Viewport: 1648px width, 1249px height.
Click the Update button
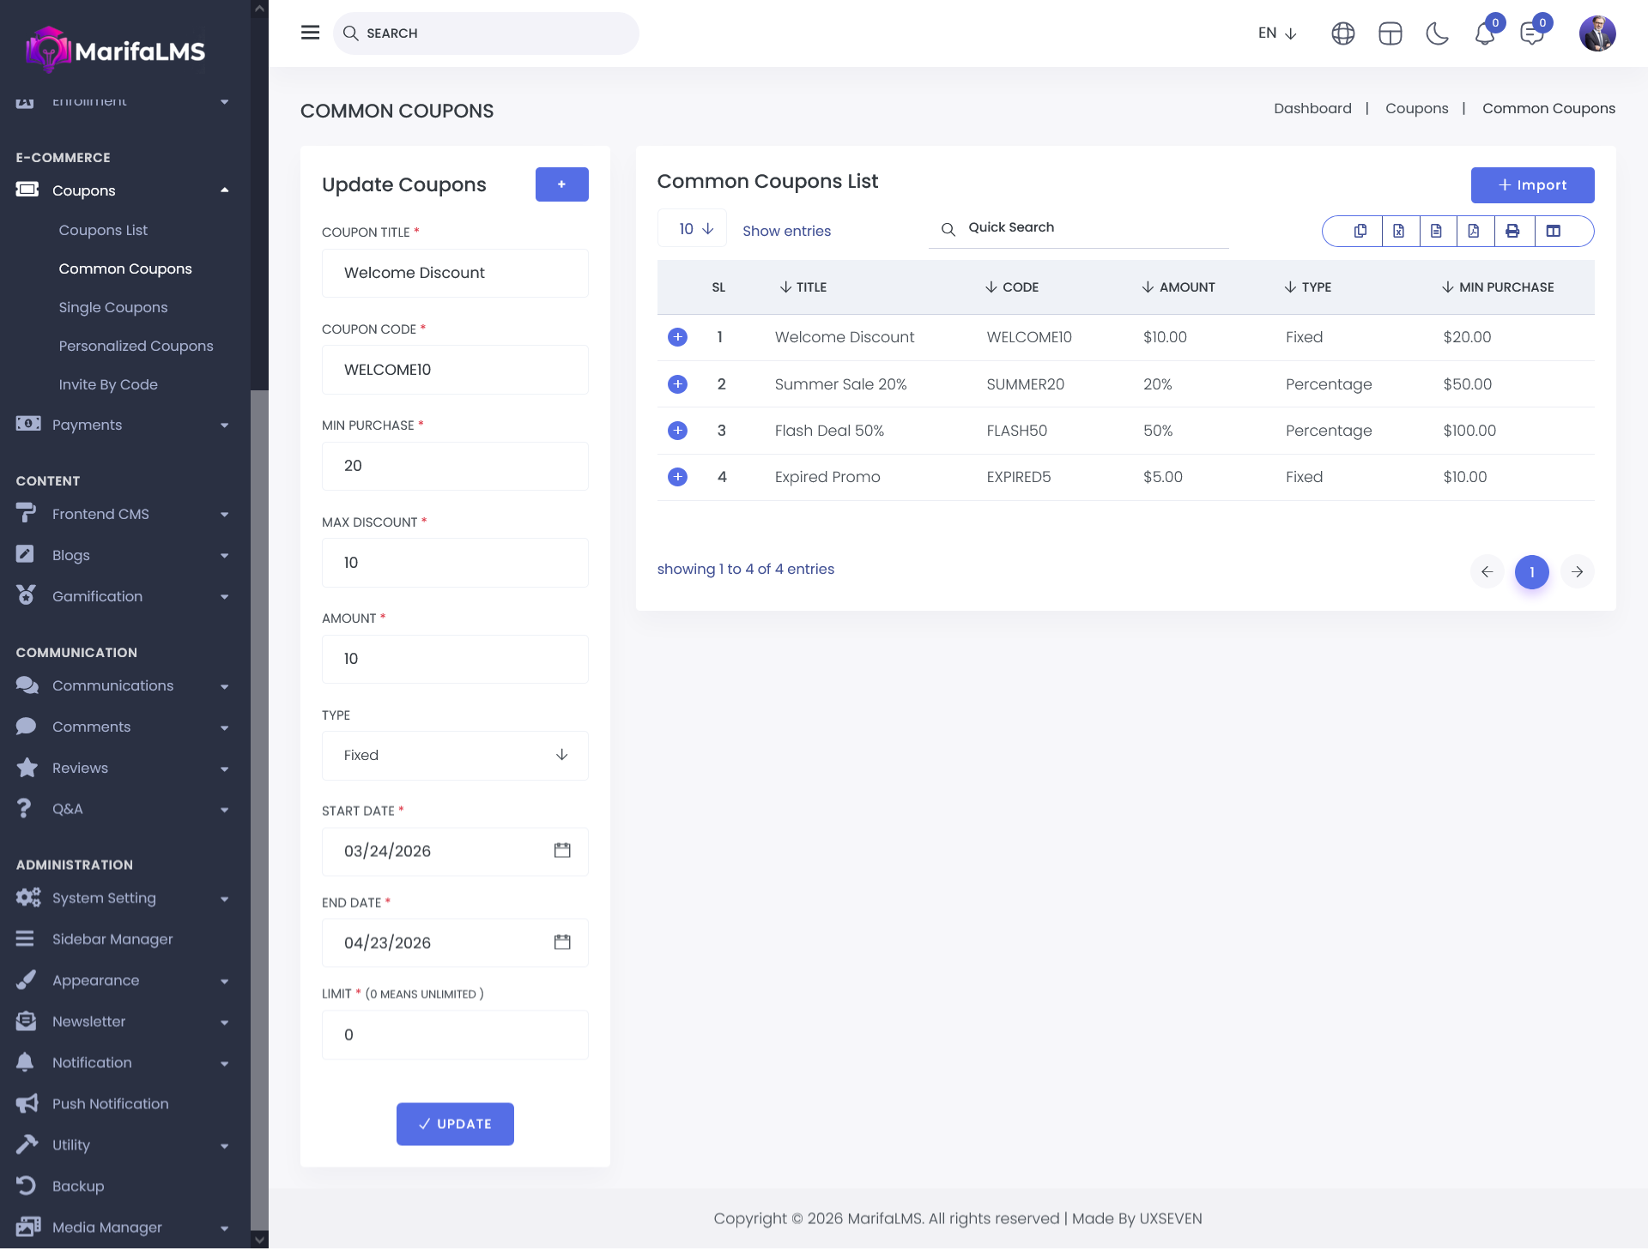(x=455, y=1124)
